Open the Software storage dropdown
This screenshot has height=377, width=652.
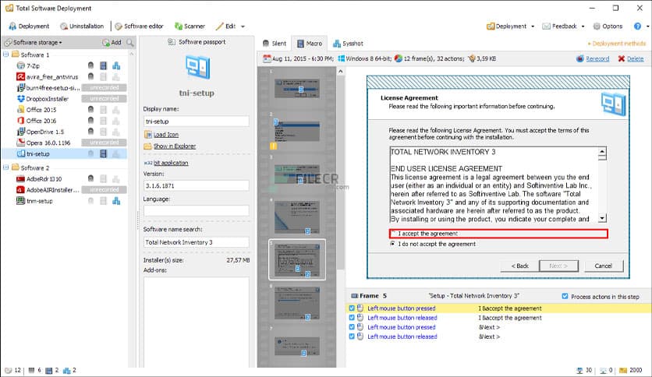click(34, 42)
